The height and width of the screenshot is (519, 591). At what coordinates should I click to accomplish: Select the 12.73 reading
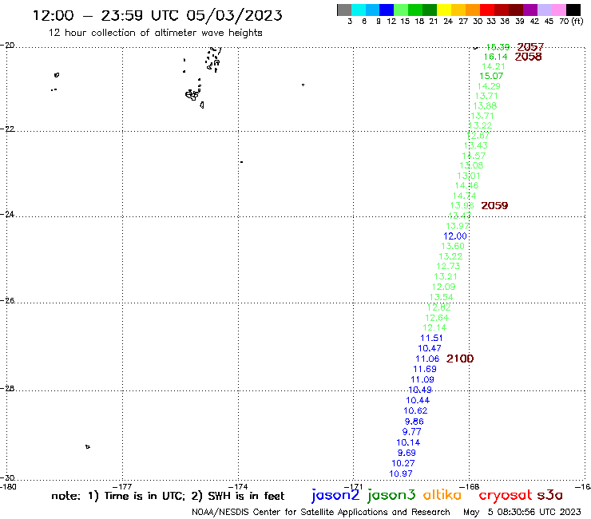point(448,266)
